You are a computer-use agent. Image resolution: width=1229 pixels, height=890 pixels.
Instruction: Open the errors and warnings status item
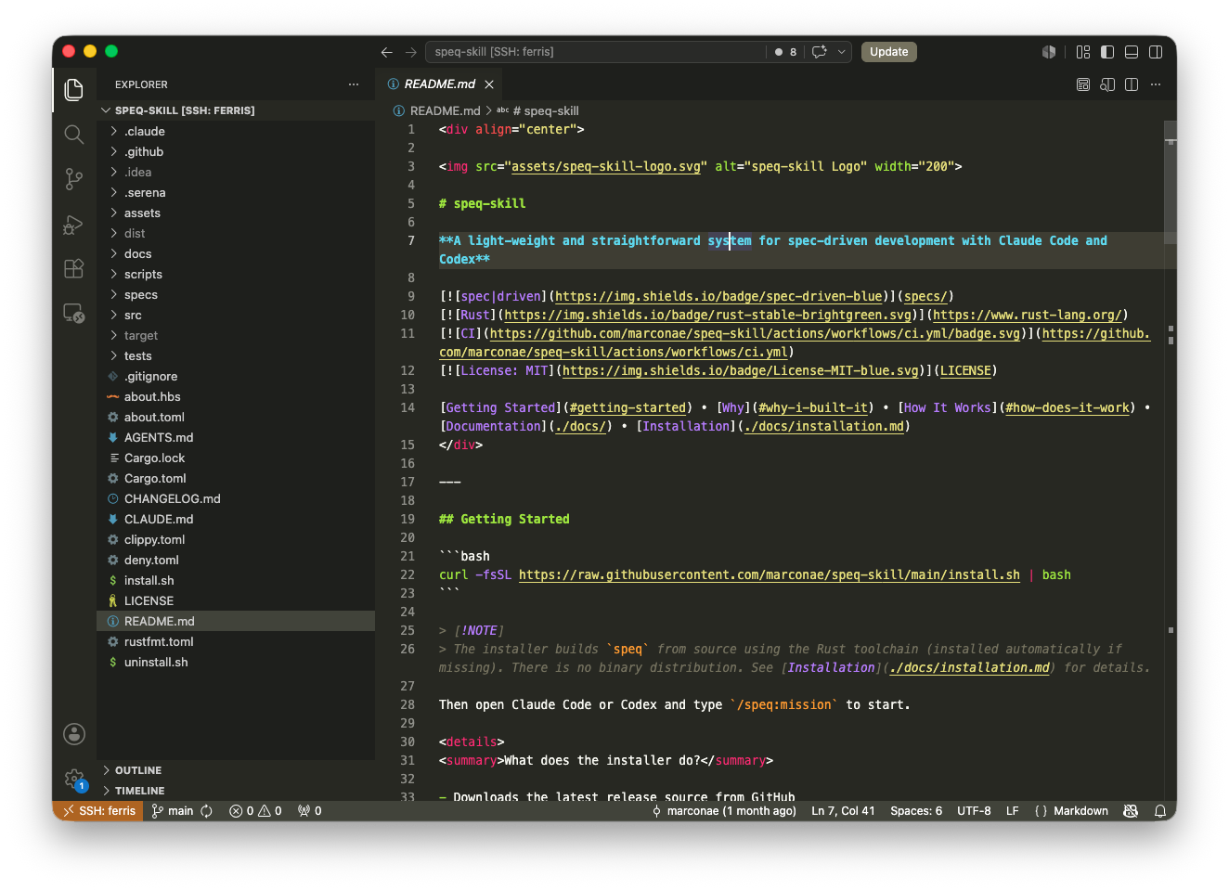pos(256,811)
